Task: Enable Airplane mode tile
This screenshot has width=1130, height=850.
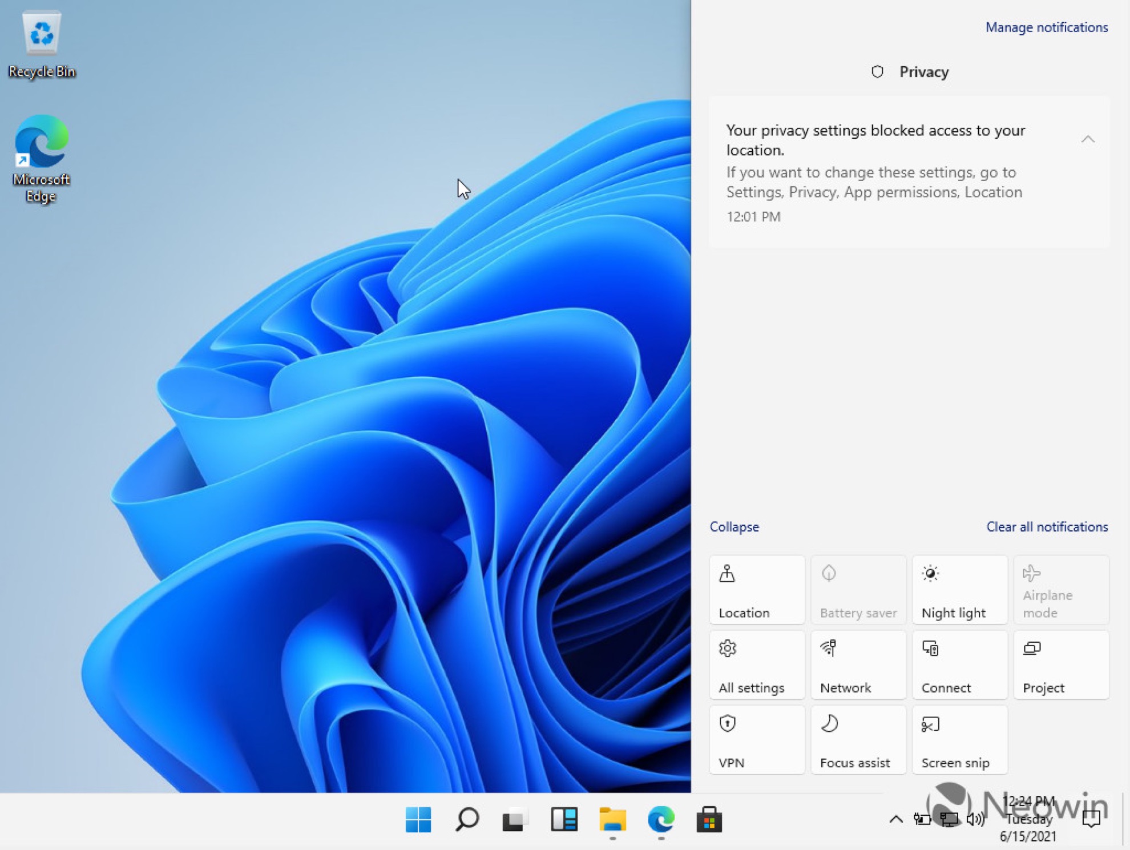Action: point(1062,589)
